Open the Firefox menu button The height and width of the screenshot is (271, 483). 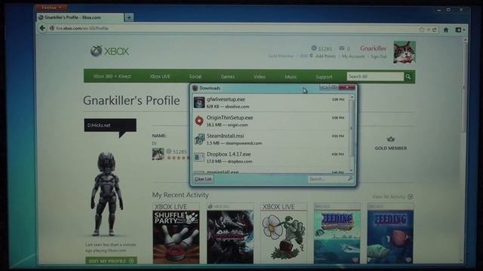(x=51, y=8)
